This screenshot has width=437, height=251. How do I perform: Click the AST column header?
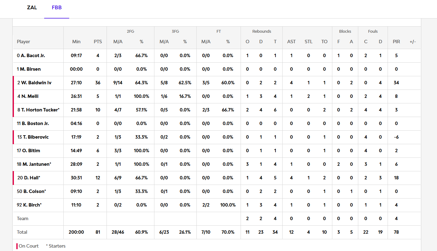point(291,42)
